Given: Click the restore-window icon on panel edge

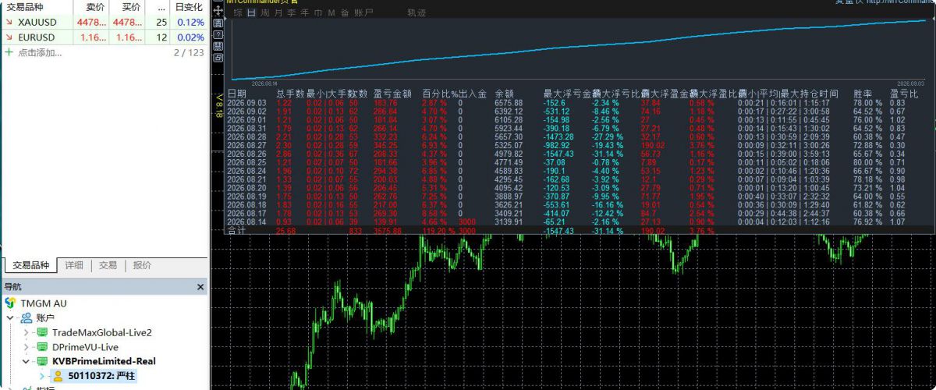Looking at the screenshot, I should (x=218, y=58).
